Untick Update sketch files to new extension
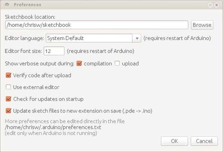The height and width of the screenshot is (152, 223). pyautogui.click(x=9, y=111)
